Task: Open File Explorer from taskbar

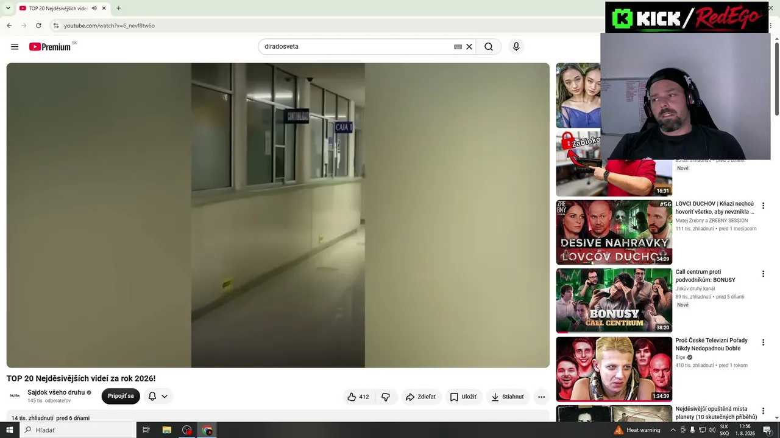Action: (x=166, y=430)
